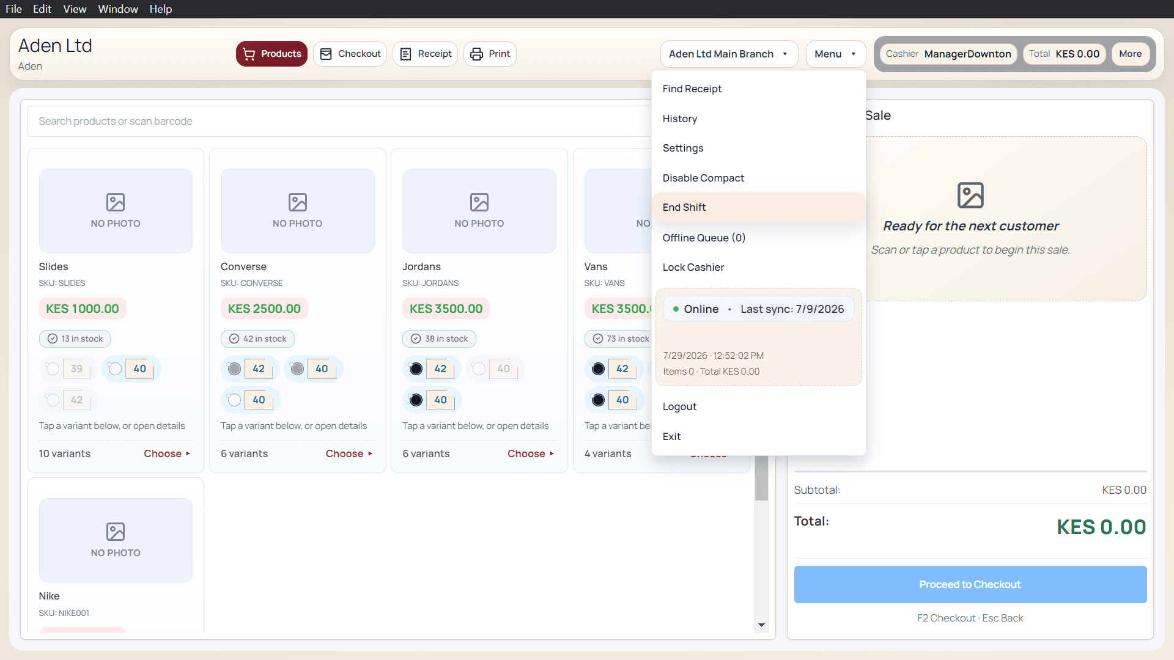Open Settings from the menu
Viewport: 1174px width, 660px height.
pyautogui.click(x=758, y=148)
